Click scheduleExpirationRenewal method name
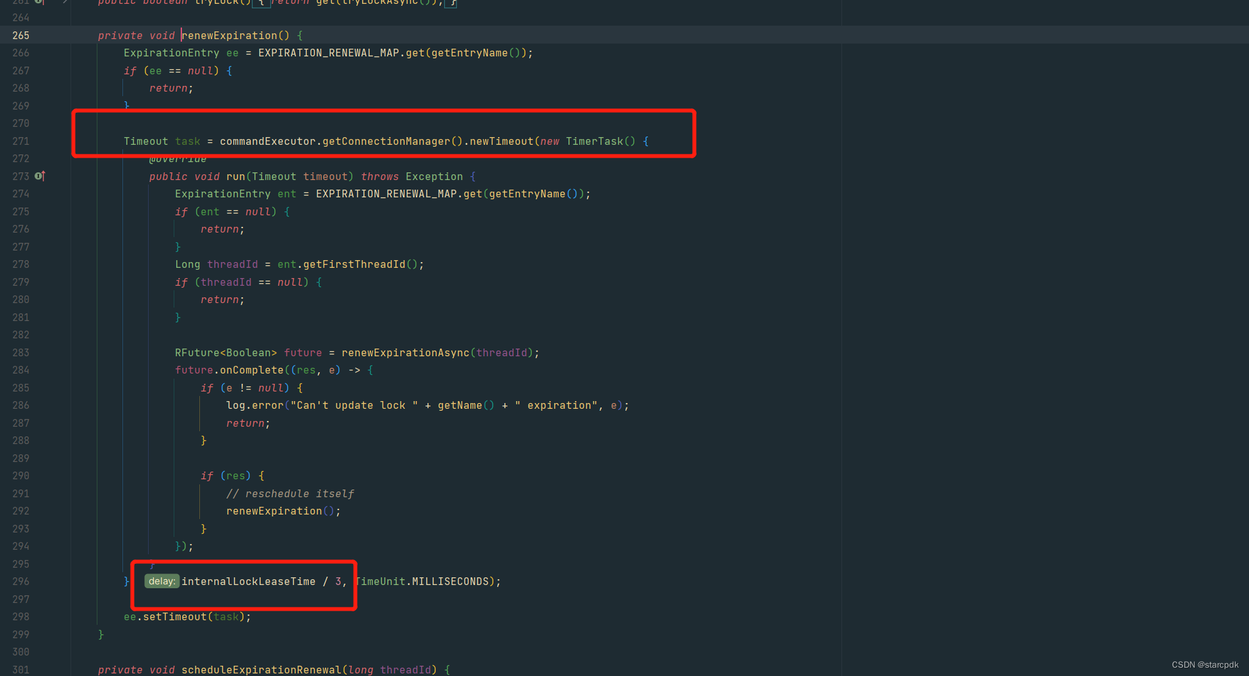 [261, 670]
